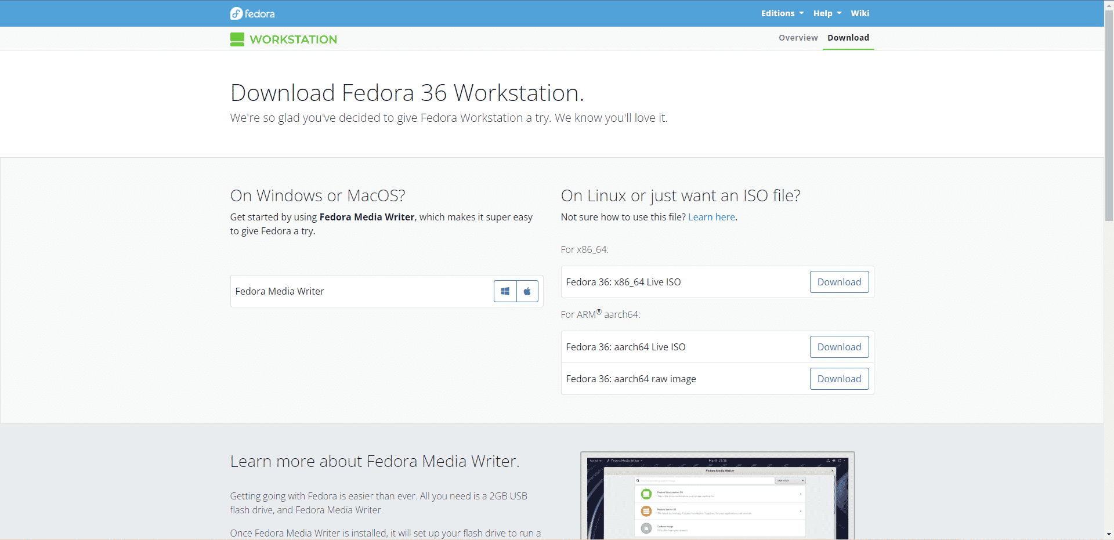Download Fedora 36 x86_64 Live ISO
Image resolution: width=1114 pixels, height=540 pixels.
pos(839,282)
